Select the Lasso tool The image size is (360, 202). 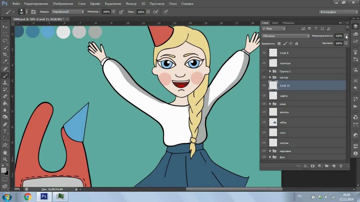(5, 41)
